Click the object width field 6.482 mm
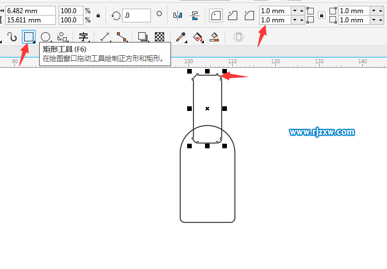This screenshot has height=269, width=387. click(x=31, y=11)
